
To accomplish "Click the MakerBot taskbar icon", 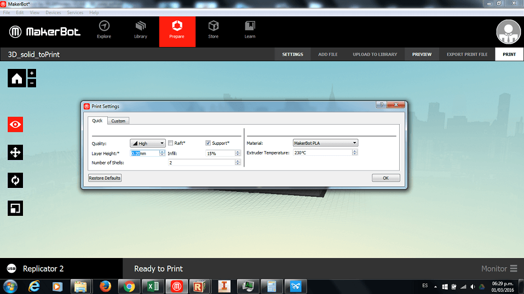I will 177,286.
